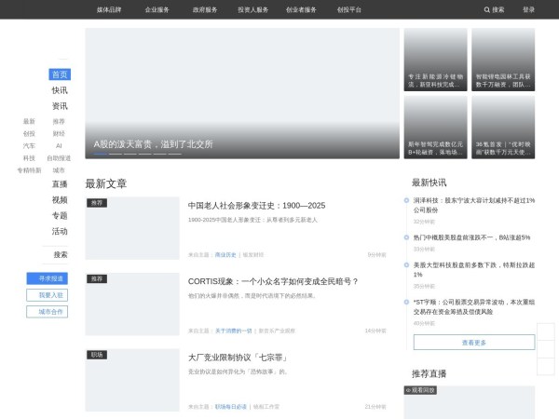Click the 登录 login link
The height and width of the screenshot is (419, 559).
[x=528, y=9]
